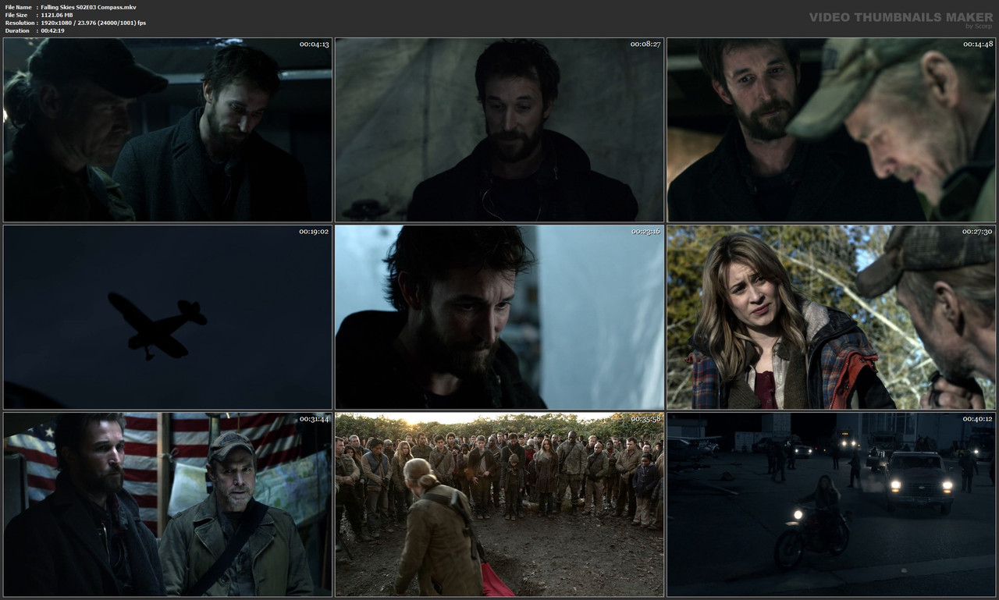The height and width of the screenshot is (600, 999).
Task: Click the timestamp 00:31:44
Action: (x=314, y=419)
